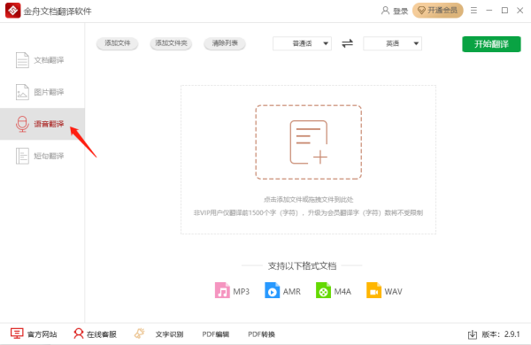This screenshot has height=345, width=531.
Task: Open the 官方网站 official website link
Action: point(42,334)
